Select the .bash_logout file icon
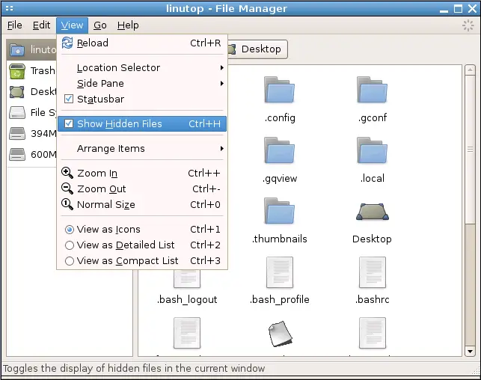This screenshot has width=481, height=380. point(187,278)
